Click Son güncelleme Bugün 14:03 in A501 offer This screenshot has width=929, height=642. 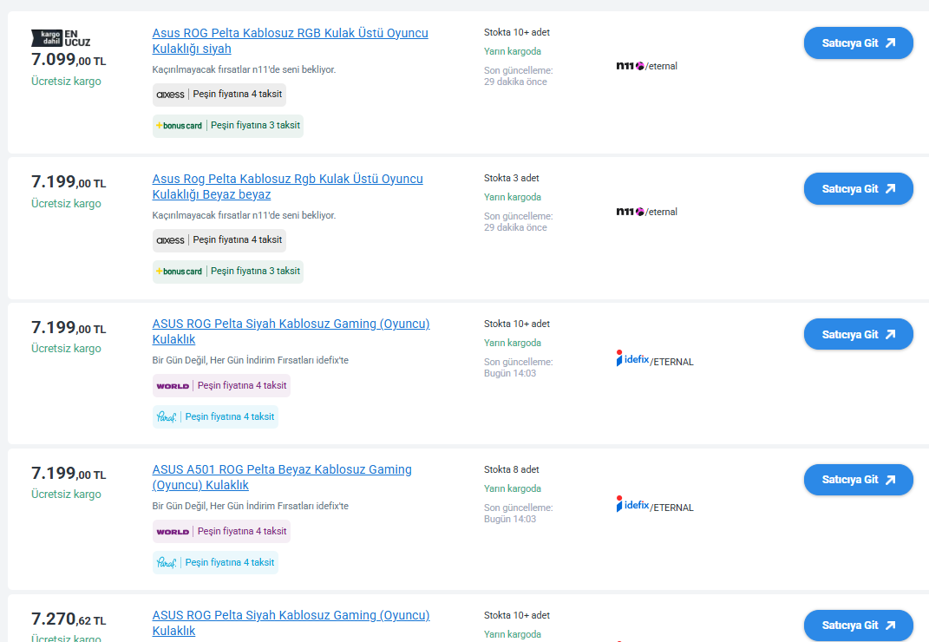pyautogui.click(x=519, y=514)
